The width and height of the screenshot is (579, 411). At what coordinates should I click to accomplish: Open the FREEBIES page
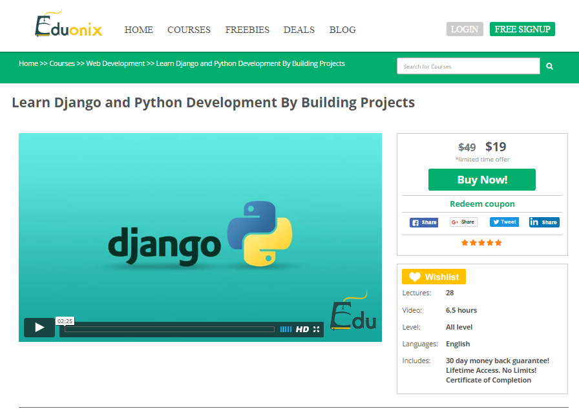[x=247, y=30]
